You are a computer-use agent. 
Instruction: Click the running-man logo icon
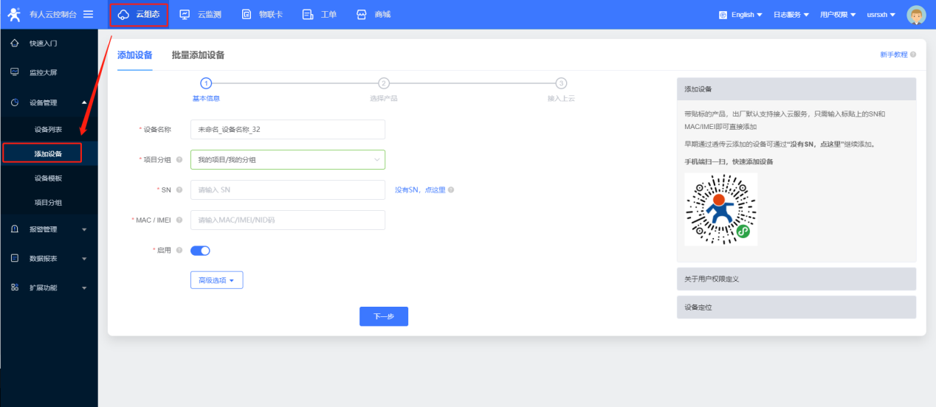tap(14, 14)
